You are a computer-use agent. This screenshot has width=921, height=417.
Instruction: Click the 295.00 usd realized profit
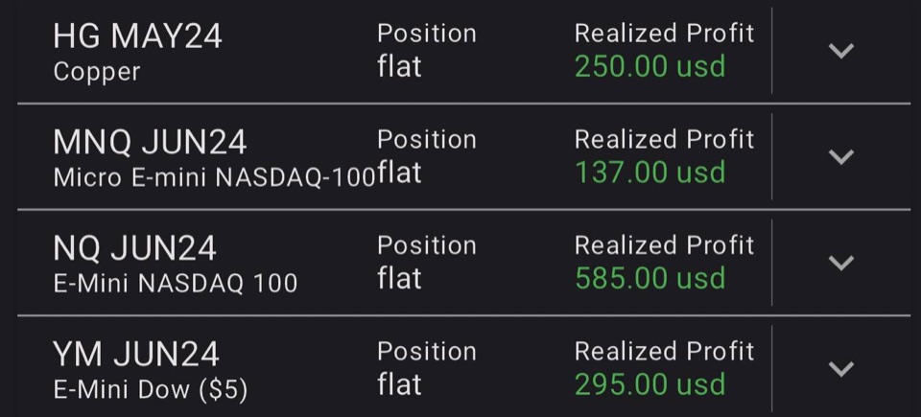coord(650,384)
